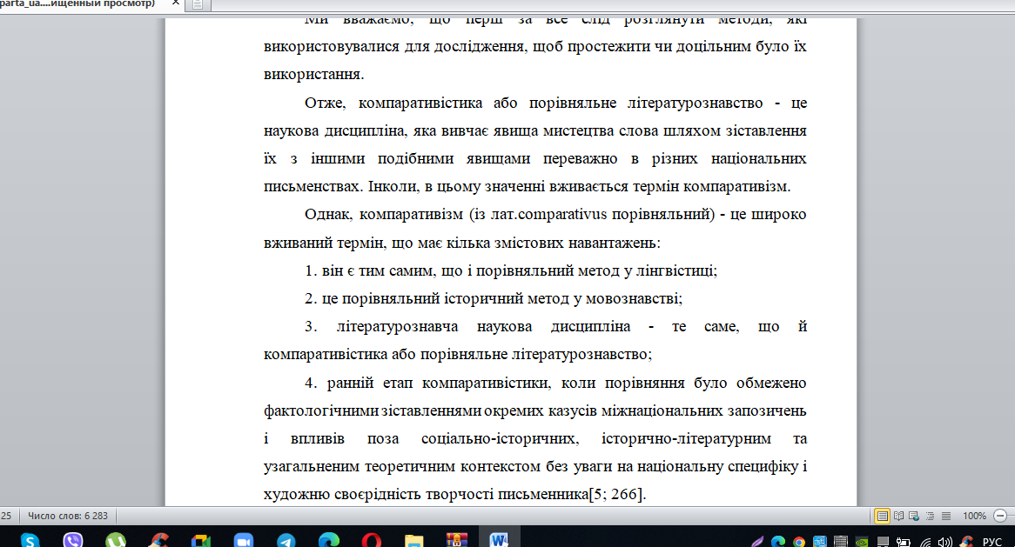Open Microsoft Edge from the taskbar
The height and width of the screenshot is (547, 1015).
[329, 540]
